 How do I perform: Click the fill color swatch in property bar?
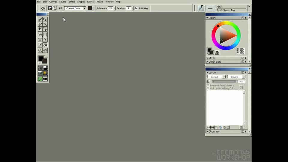tap(90, 8)
